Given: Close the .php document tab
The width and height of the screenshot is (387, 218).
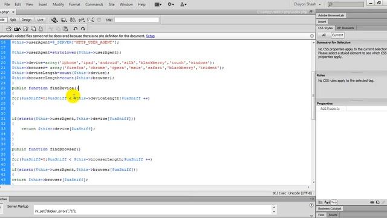Looking at the screenshot, I should coord(13,12).
